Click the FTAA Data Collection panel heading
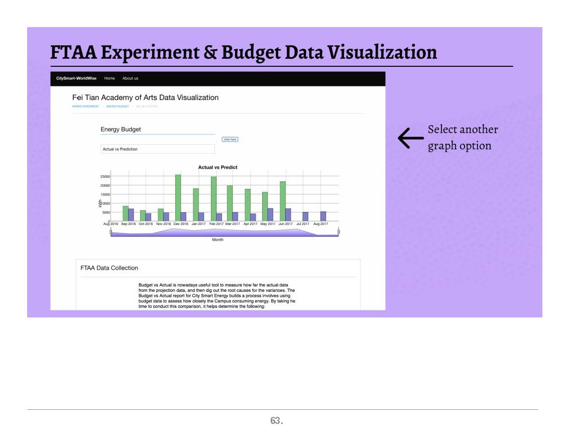 pyautogui.click(x=109, y=268)
